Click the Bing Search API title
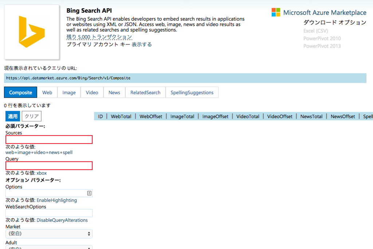This screenshot has width=373, height=249. pyautogui.click(x=89, y=11)
